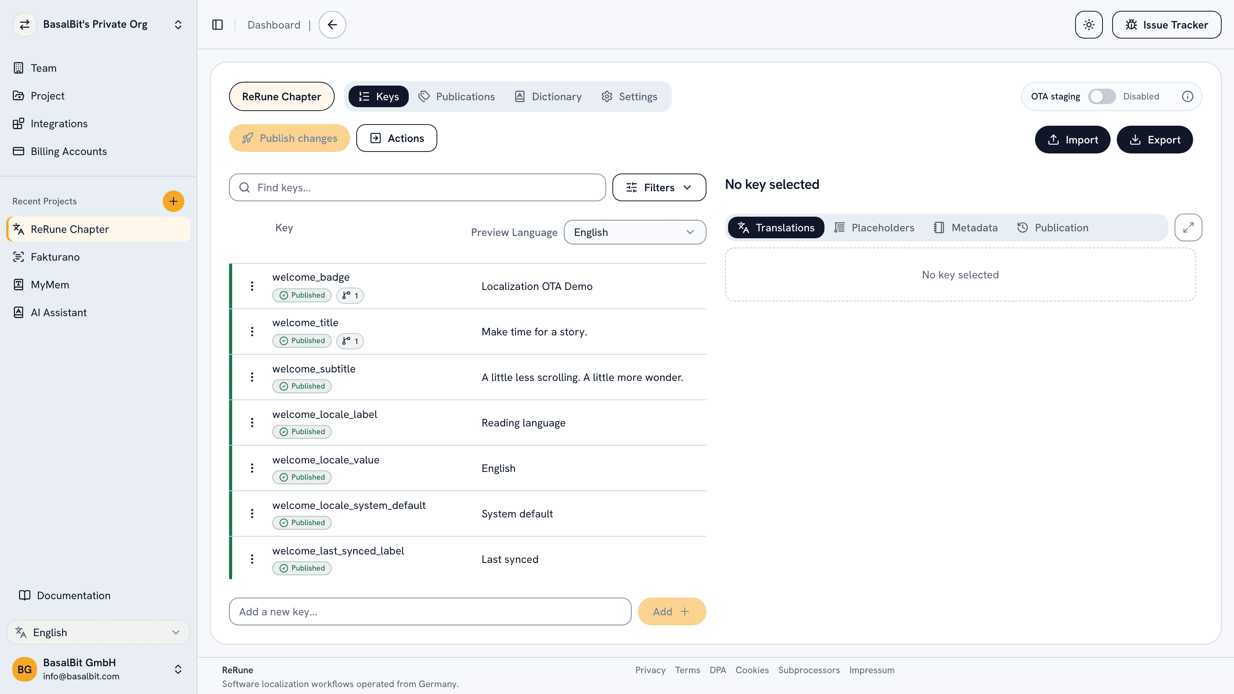This screenshot has height=694, width=1234.
Task: Open Issue Tracker
Action: pos(1167,24)
